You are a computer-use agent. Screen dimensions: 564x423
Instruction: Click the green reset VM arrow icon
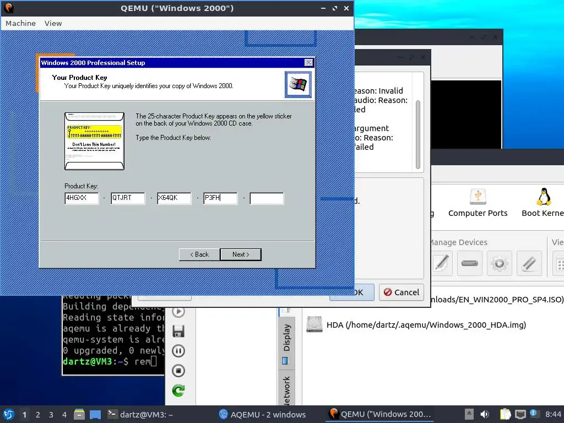[178, 391]
